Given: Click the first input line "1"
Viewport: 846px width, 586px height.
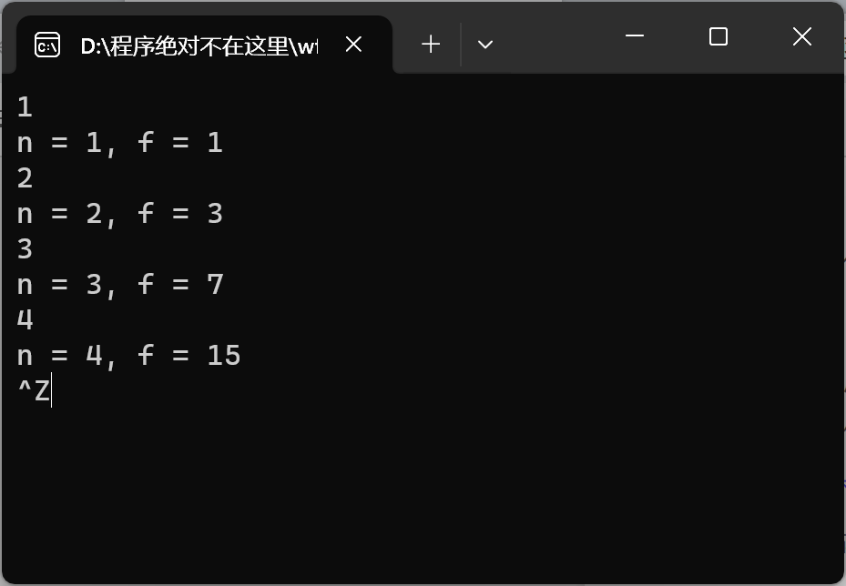Looking at the screenshot, I should click(x=25, y=106).
